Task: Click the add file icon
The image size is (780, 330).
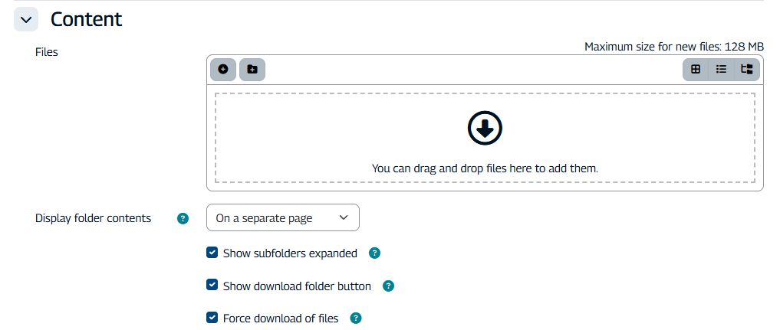Action: [x=223, y=69]
